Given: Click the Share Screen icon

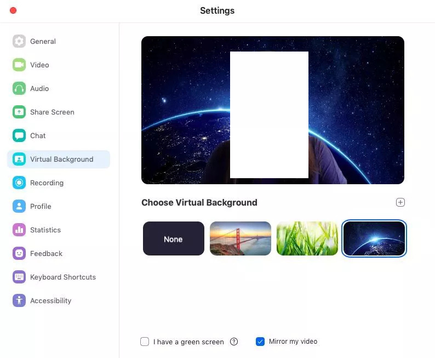Looking at the screenshot, I should tap(19, 112).
